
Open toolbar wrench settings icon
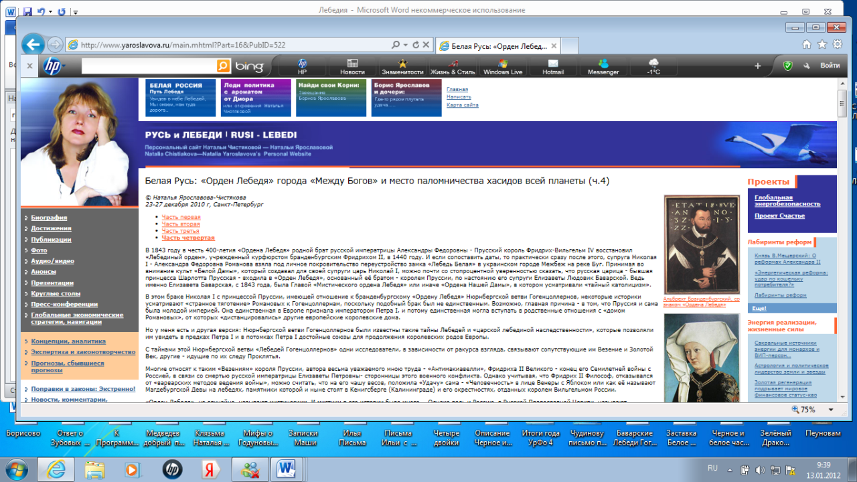click(807, 66)
